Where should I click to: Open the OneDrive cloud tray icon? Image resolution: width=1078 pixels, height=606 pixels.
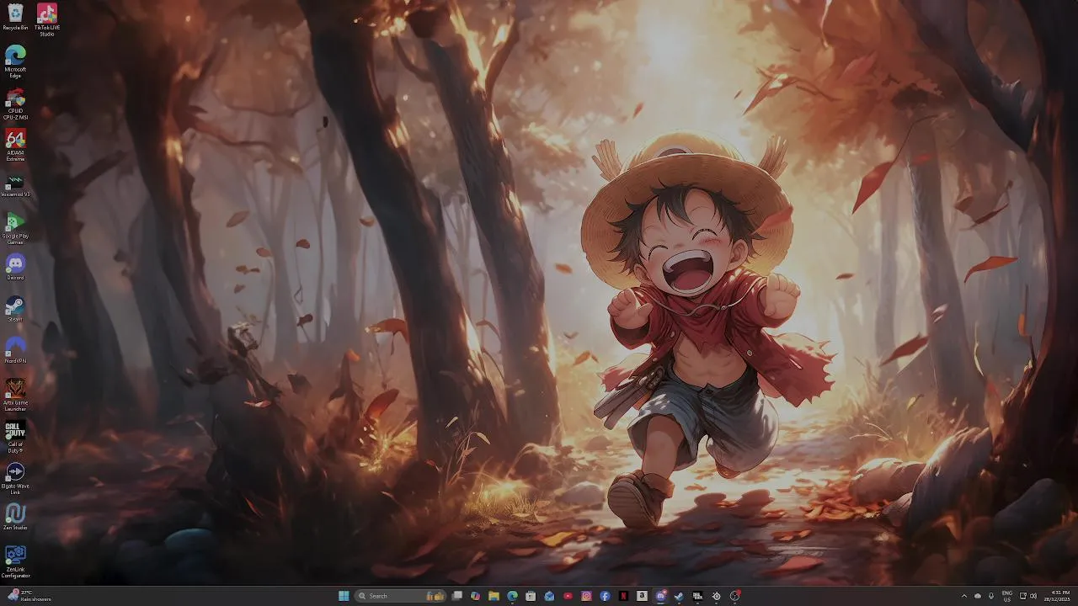point(978,596)
